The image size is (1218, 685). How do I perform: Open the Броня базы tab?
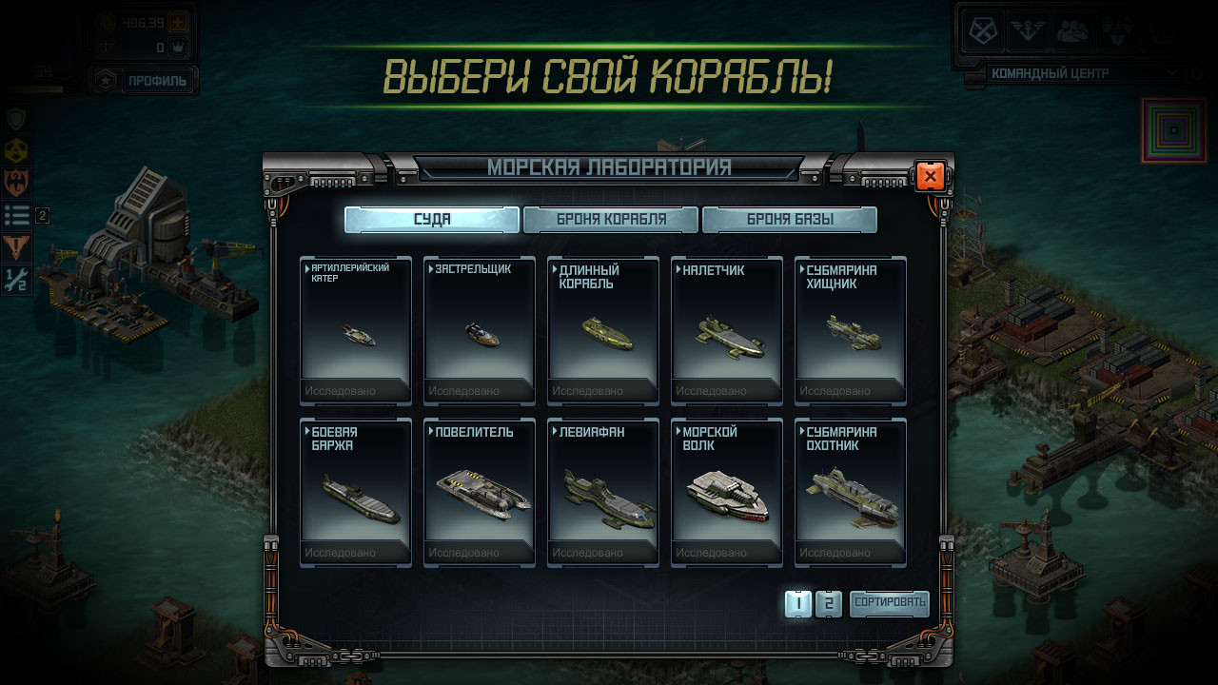[790, 220]
